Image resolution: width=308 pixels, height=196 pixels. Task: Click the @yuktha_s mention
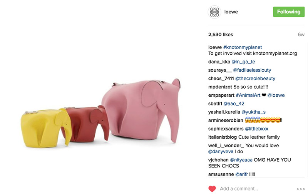(253, 112)
